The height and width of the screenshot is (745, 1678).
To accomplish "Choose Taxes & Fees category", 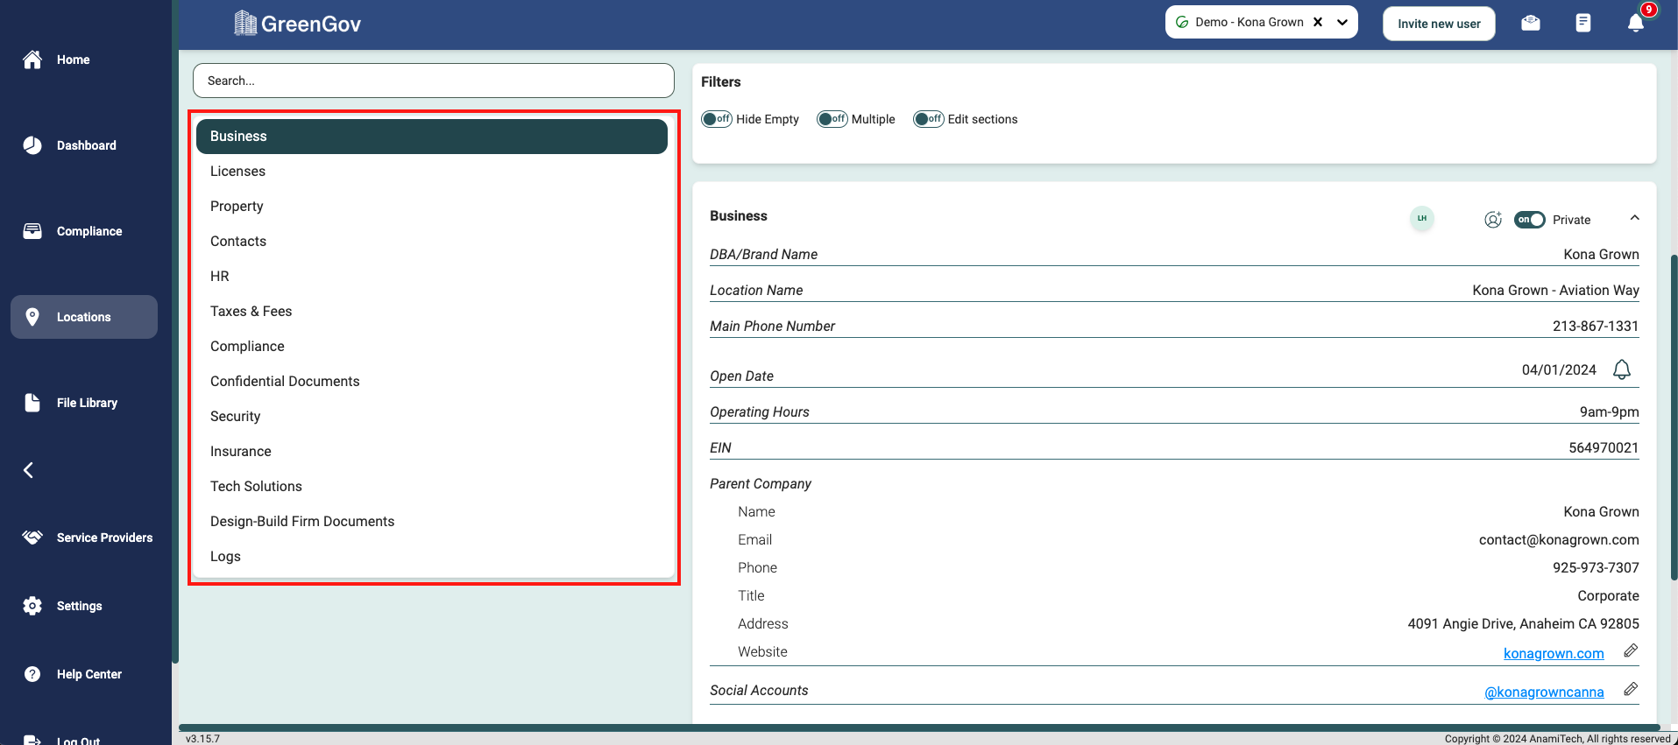I will coord(432,312).
